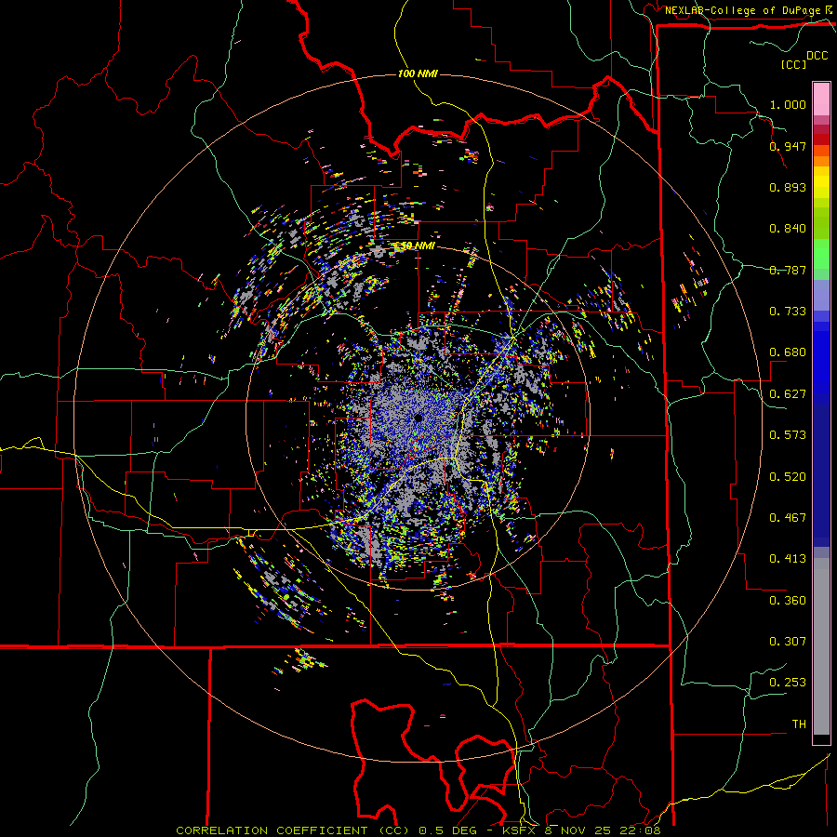Click the DCC label above the color bar

[817, 56]
